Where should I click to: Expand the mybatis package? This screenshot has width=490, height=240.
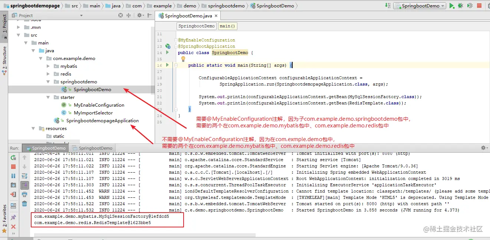(x=48, y=66)
